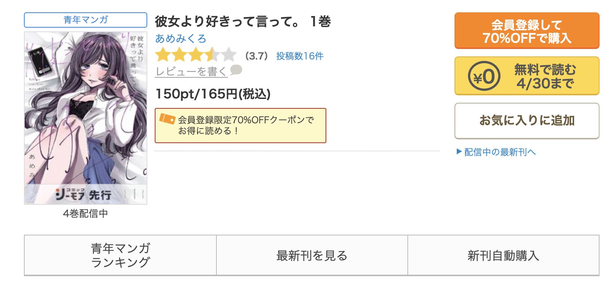Click the title 彼女より好きって言って。1巻
The image size is (610, 290).
pos(243,21)
